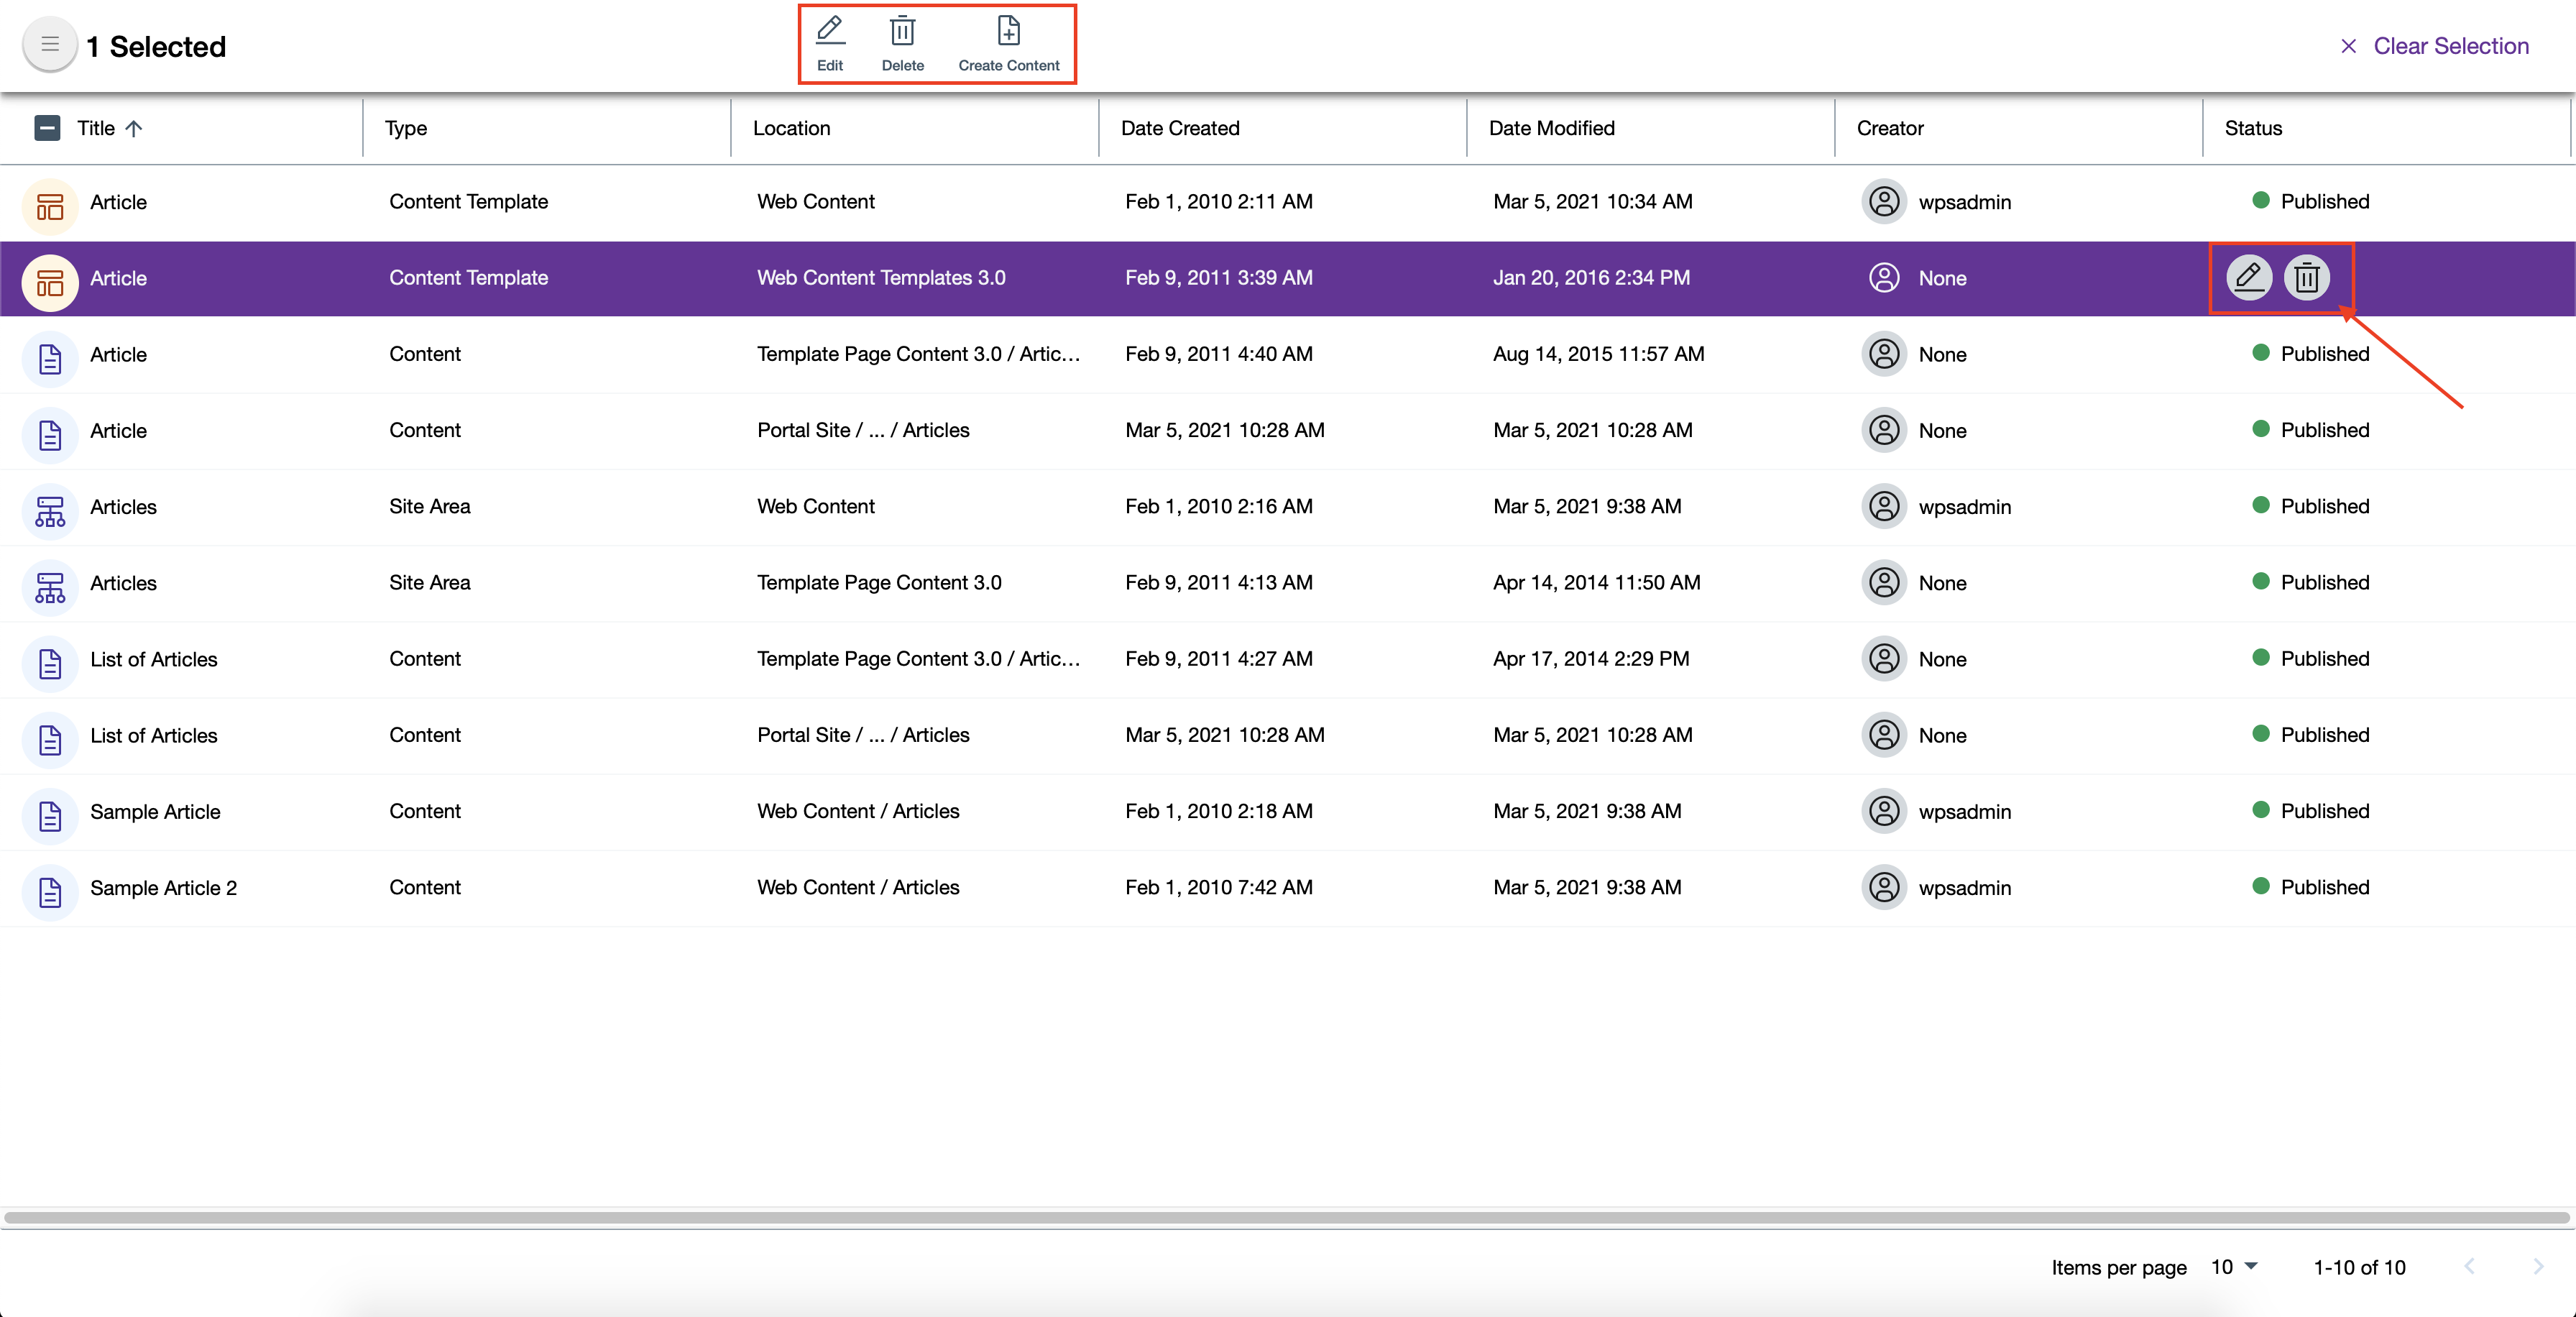2576x1317 pixels.
Task: Toggle the X next to Clear Selection
Action: [x=2348, y=46]
